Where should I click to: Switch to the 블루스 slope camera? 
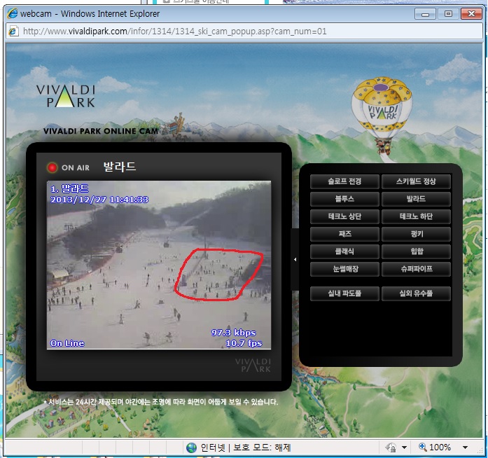[344, 199]
